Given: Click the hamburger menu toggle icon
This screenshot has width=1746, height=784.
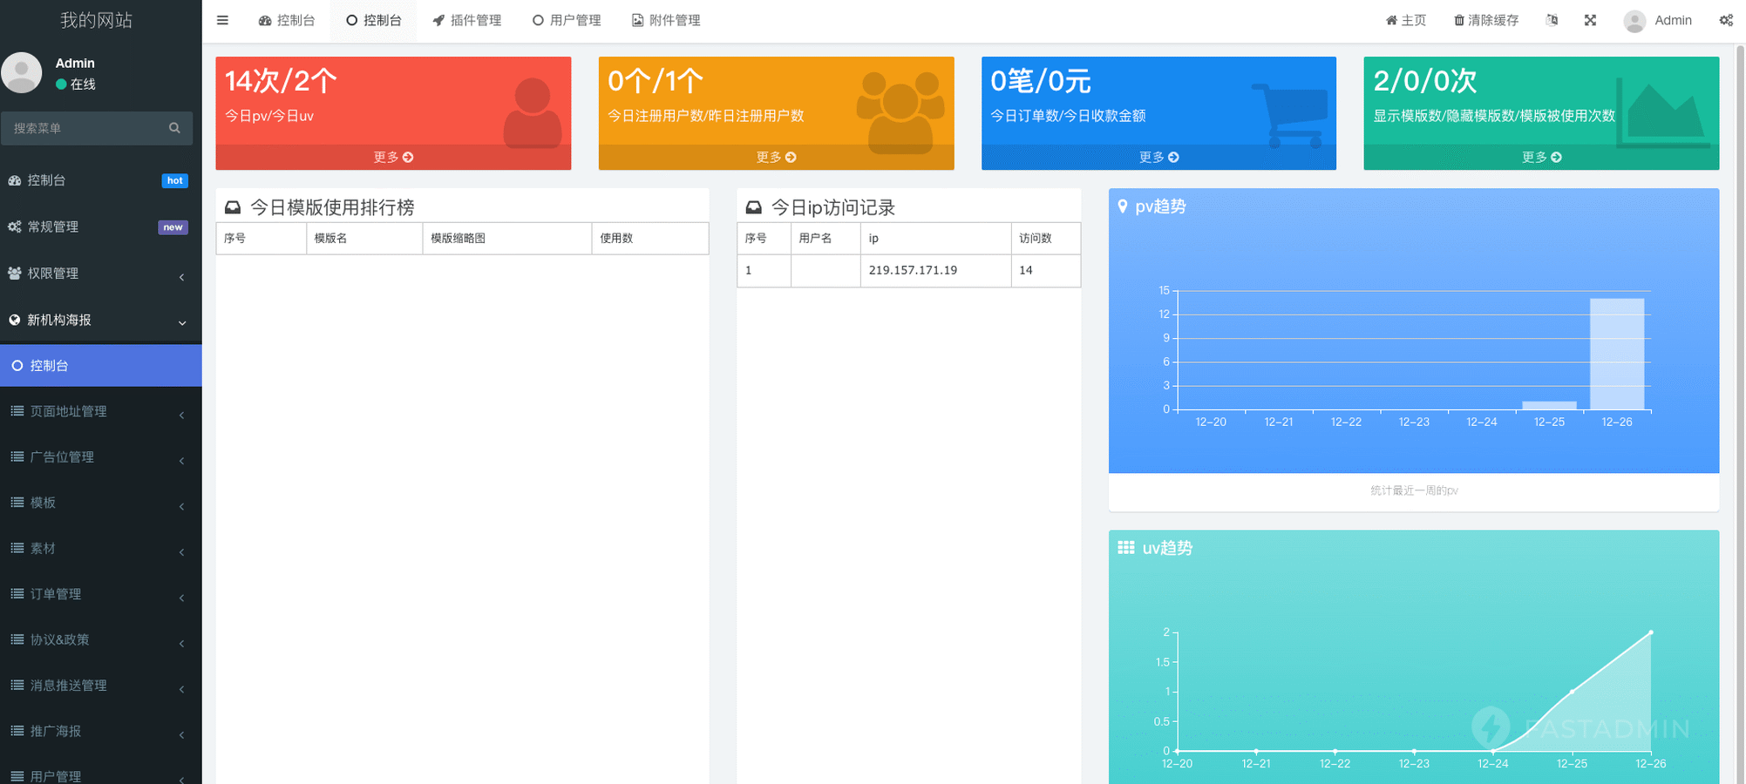Looking at the screenshot, I should pyautogui.click(x=222, y=20).
